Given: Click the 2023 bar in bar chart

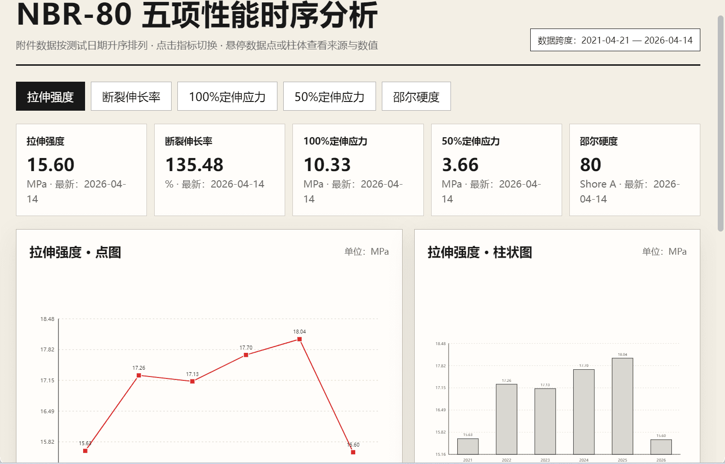Looking at the screenshot, I should point(545,421).
